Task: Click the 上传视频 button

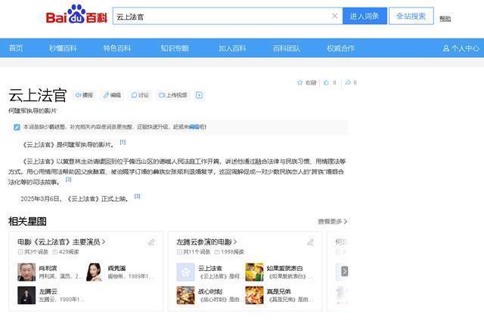Action: coord(173,95)
